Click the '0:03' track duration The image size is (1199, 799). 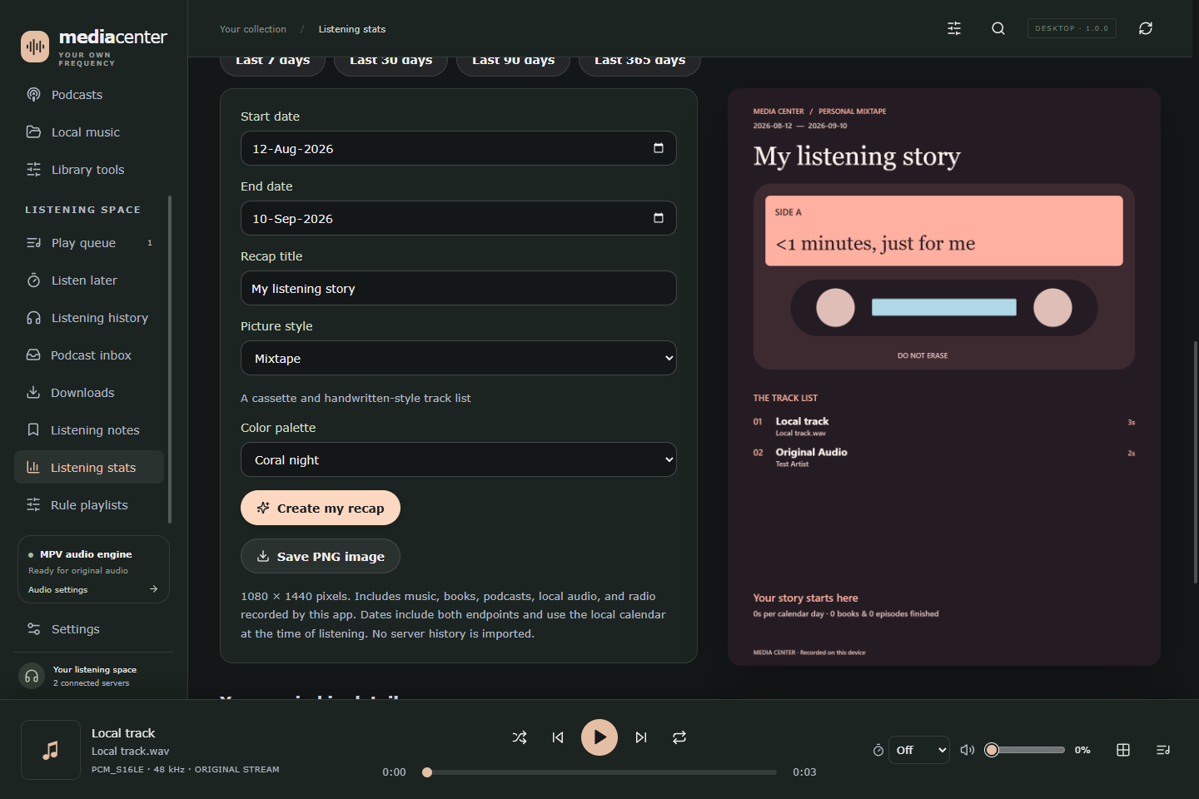coord(804,772)
